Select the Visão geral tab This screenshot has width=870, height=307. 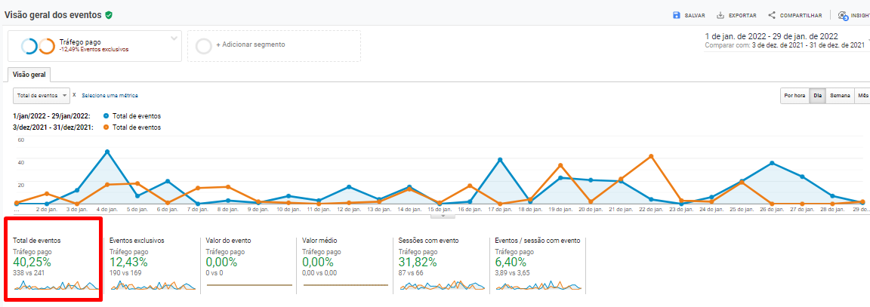29,75
